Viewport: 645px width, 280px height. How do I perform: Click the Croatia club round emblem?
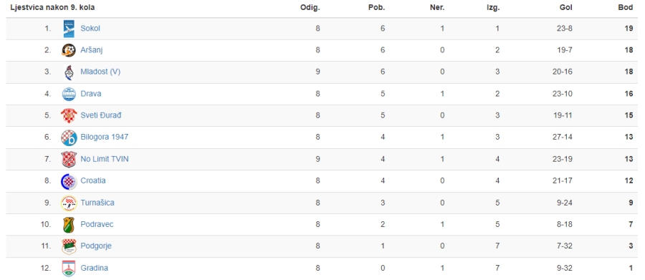click(x=69, y=181)
